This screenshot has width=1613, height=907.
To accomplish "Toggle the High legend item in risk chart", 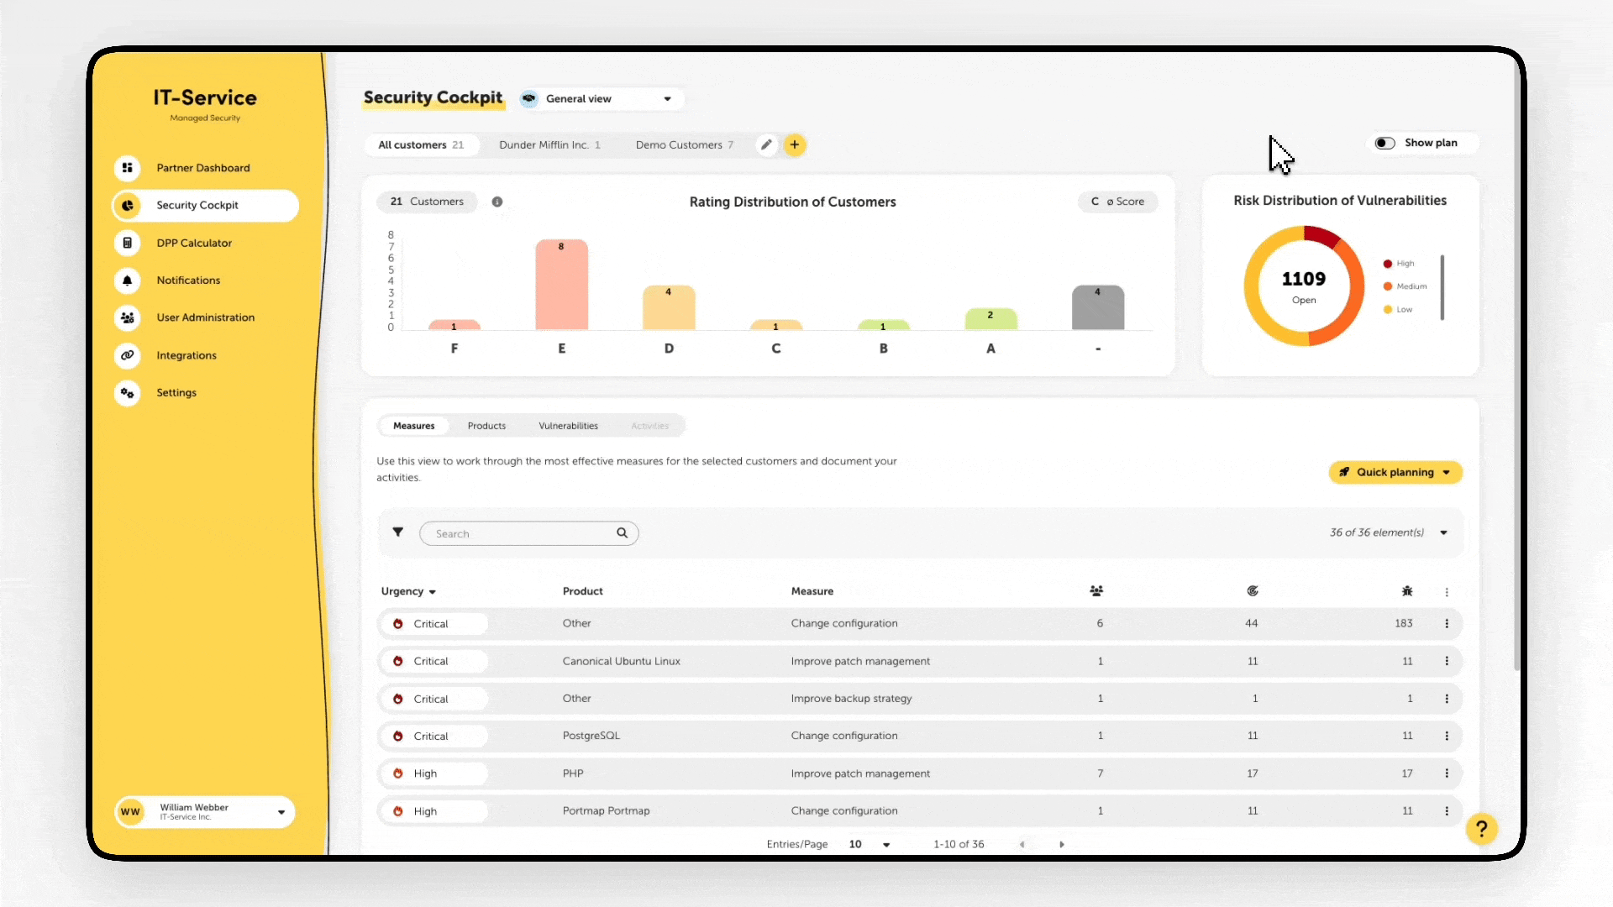I will [x=1399, y=264].
